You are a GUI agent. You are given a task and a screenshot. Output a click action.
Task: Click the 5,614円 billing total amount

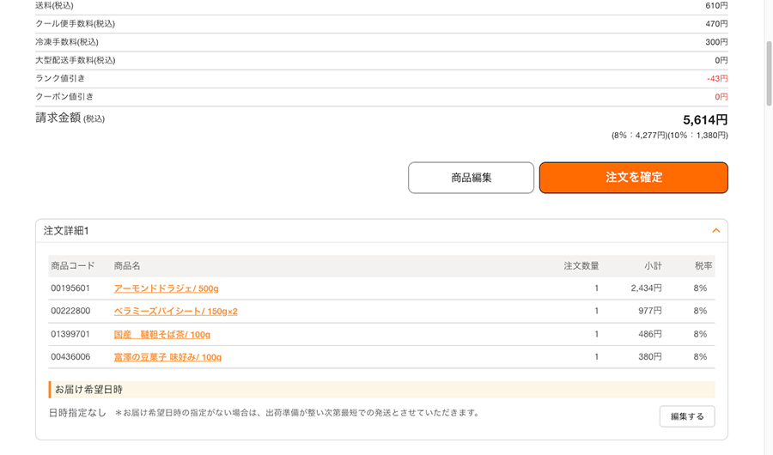click(704, 120)
